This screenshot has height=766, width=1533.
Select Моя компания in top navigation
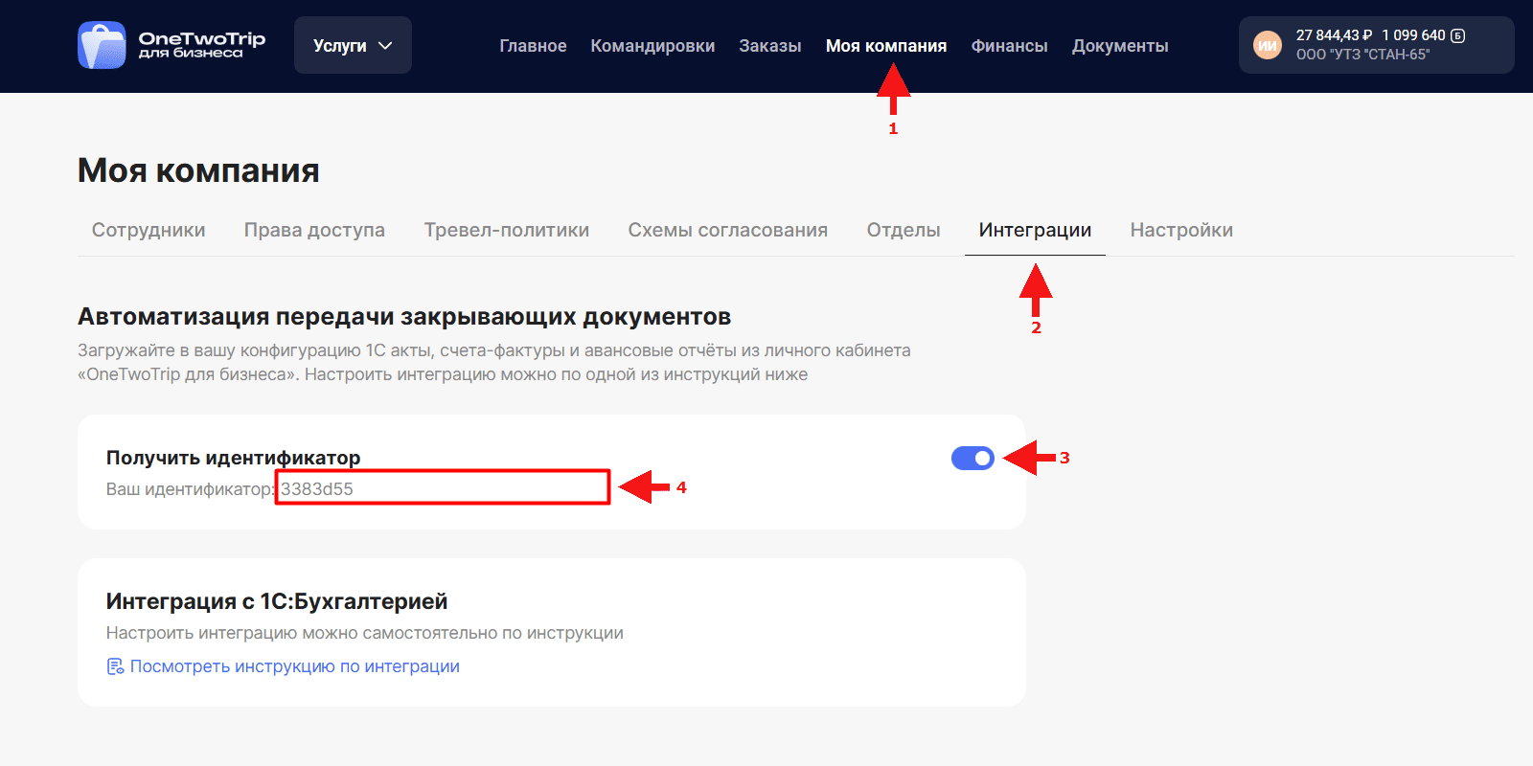[885, 46]
